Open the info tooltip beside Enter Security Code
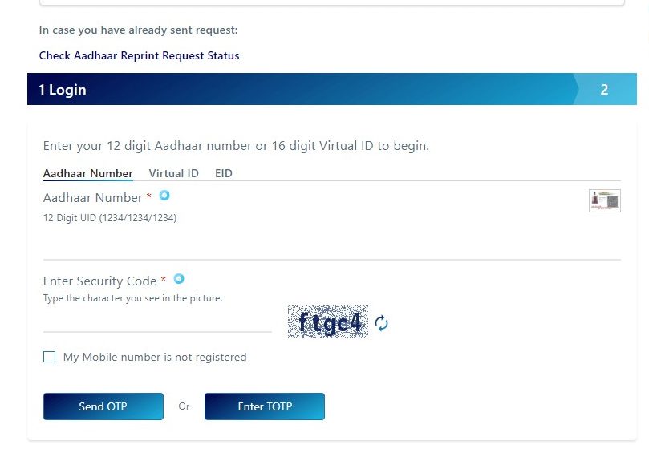Screen dimensions: 649x457 click(x=179, y=279)
